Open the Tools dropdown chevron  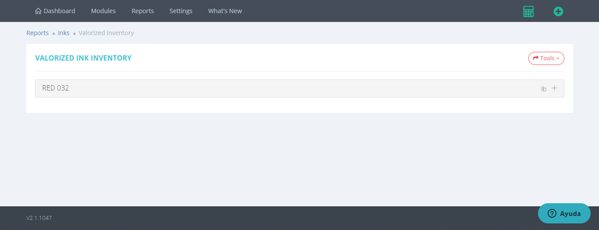[x=558, y=58]
